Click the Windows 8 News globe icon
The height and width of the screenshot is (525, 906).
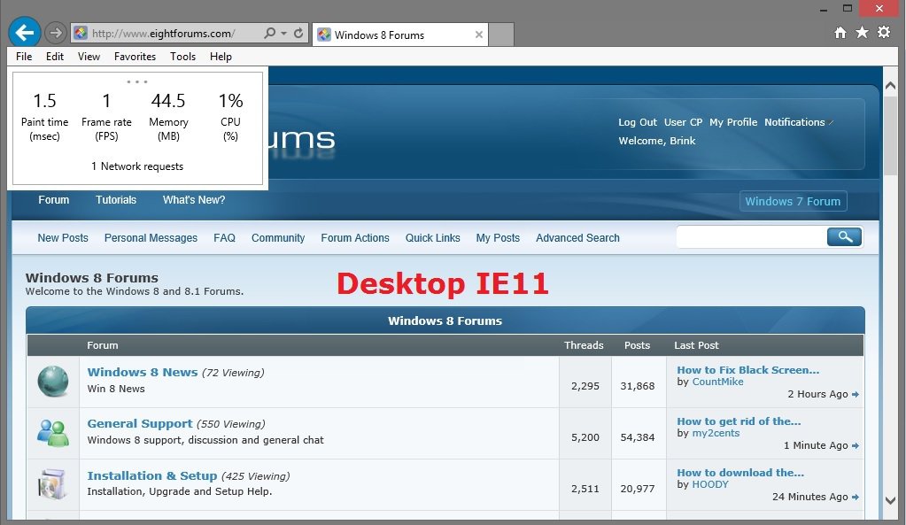click(53, 381)
